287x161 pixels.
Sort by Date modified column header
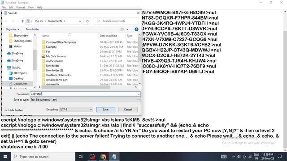click(x=108, y=36)
